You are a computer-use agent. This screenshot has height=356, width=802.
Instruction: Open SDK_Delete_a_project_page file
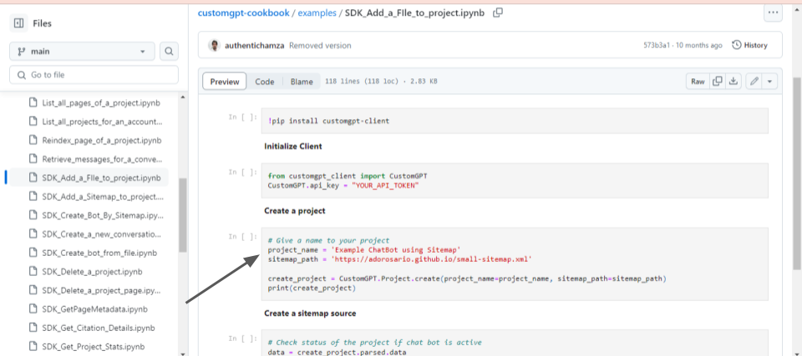pyautogui.click(x=101, y=290)
